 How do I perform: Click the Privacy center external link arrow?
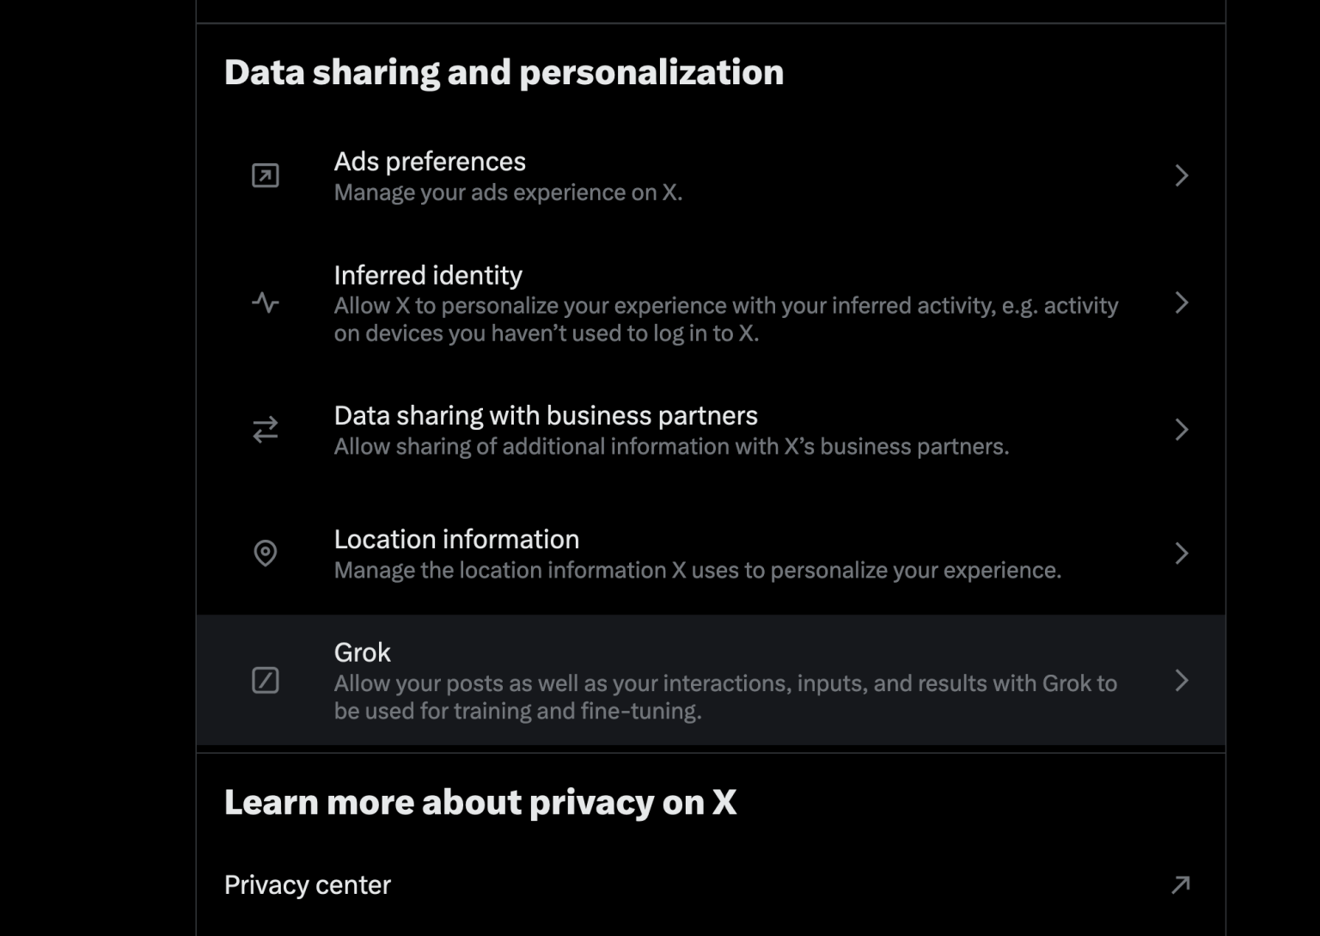[1181, 884]
